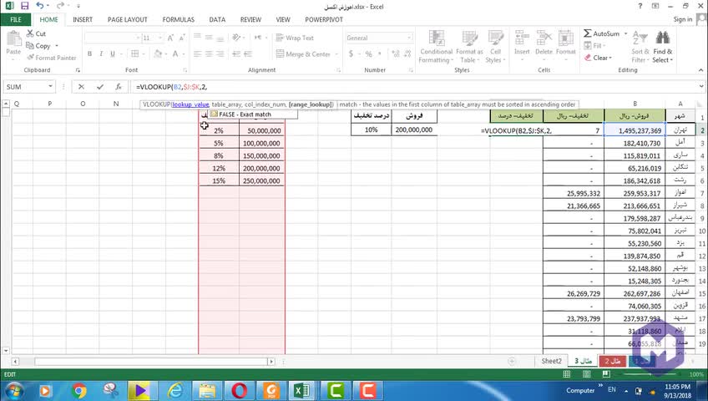Copy the selection
The width and height of the screenshot is (708, 401).
39,46
